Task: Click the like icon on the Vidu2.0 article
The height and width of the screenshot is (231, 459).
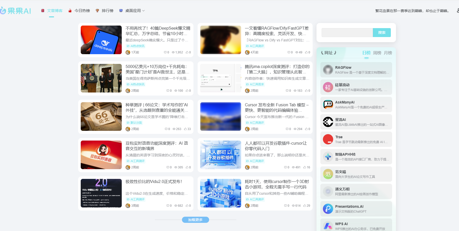Action: (x=187, y=205)
